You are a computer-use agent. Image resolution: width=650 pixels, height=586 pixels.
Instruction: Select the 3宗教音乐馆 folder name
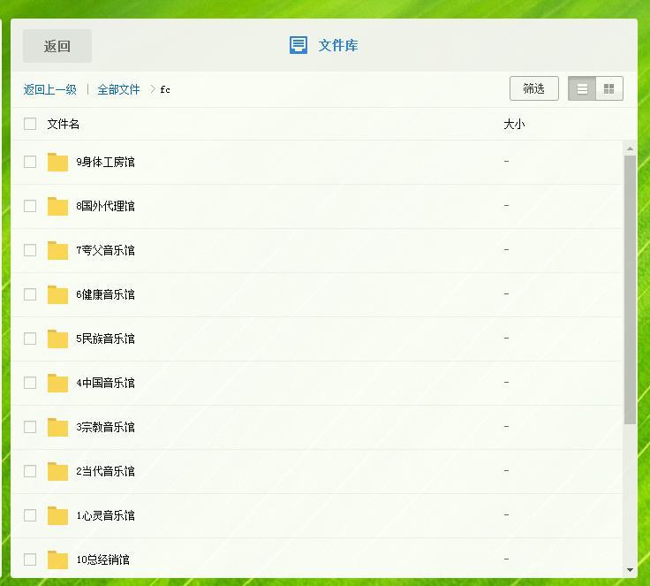point(105,427)
